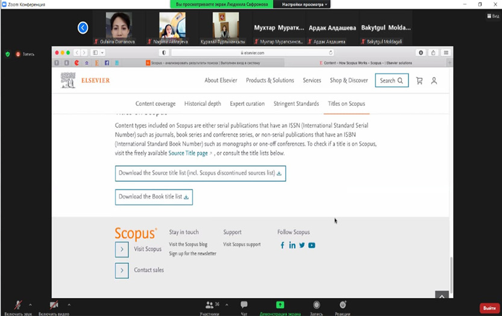
Task: Sign up for the newsletter link
Action: (192, 253)
